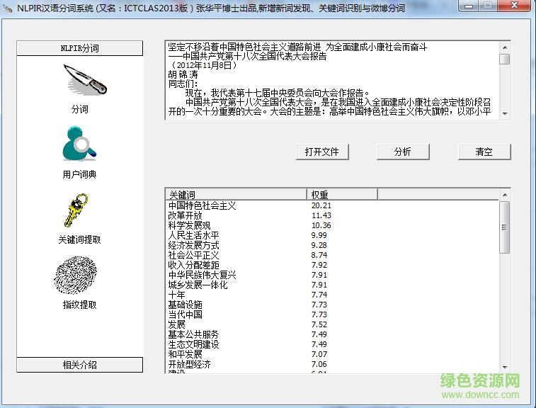Open 用户词典 via magnifier person icon

pos(79,143)
